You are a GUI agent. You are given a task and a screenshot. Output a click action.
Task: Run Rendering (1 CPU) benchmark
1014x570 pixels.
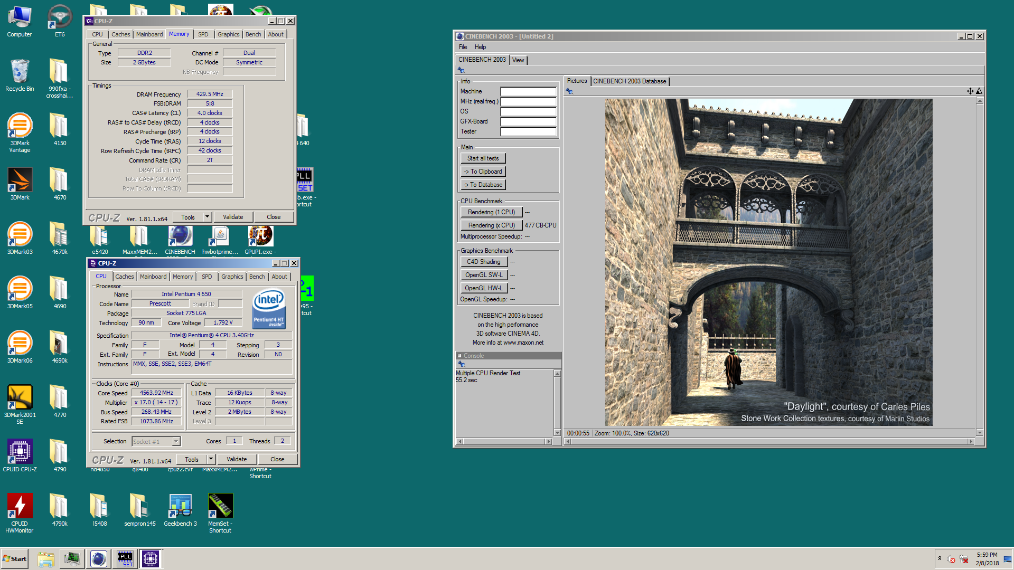click(x=492, y=212)
